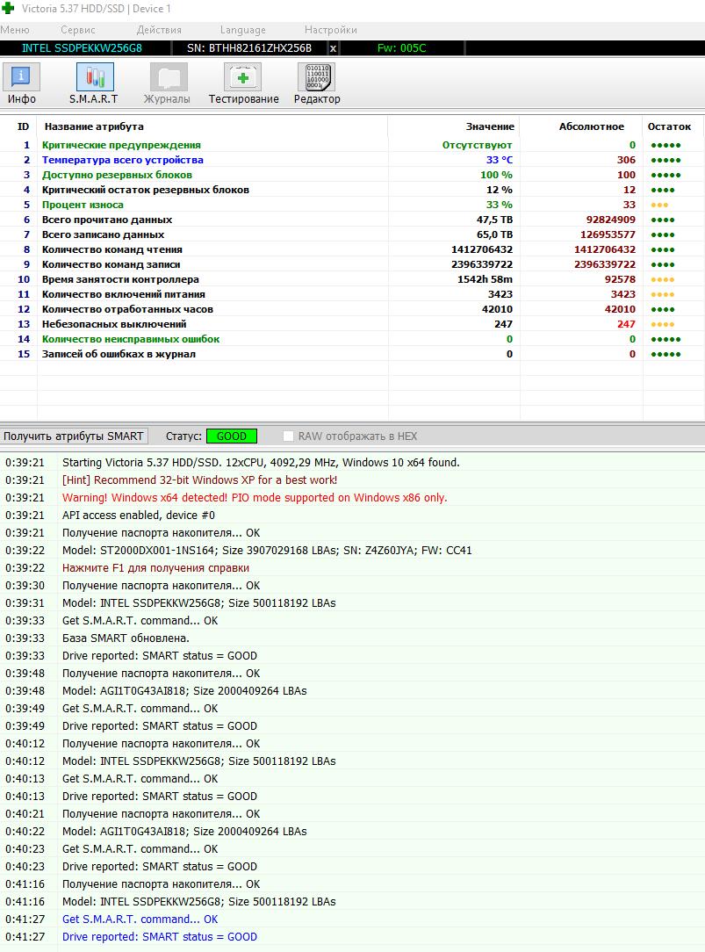Select Всего прочитано данных row
The height and width of the screenshot is (952, 705).
[x=352, y=220]
